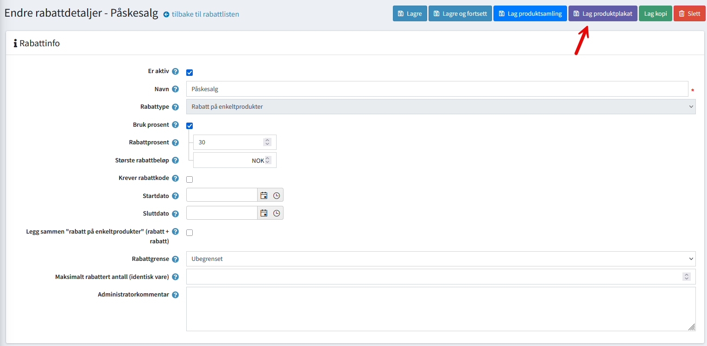Show help tooltip for Krever rabattkode
The image size is (707, 346).
click(x=175, y=178)
